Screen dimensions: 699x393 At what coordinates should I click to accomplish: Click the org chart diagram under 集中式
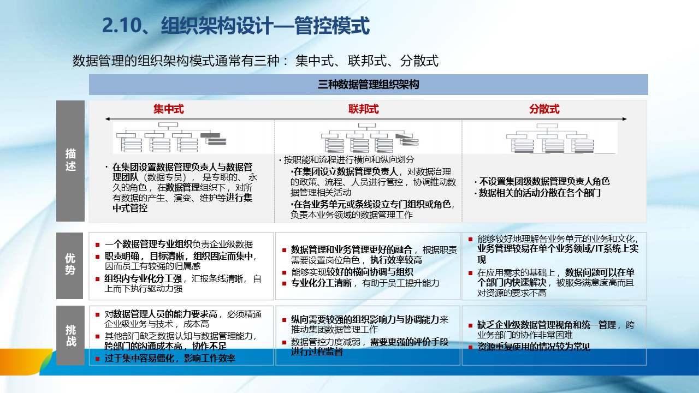(170, 138)
